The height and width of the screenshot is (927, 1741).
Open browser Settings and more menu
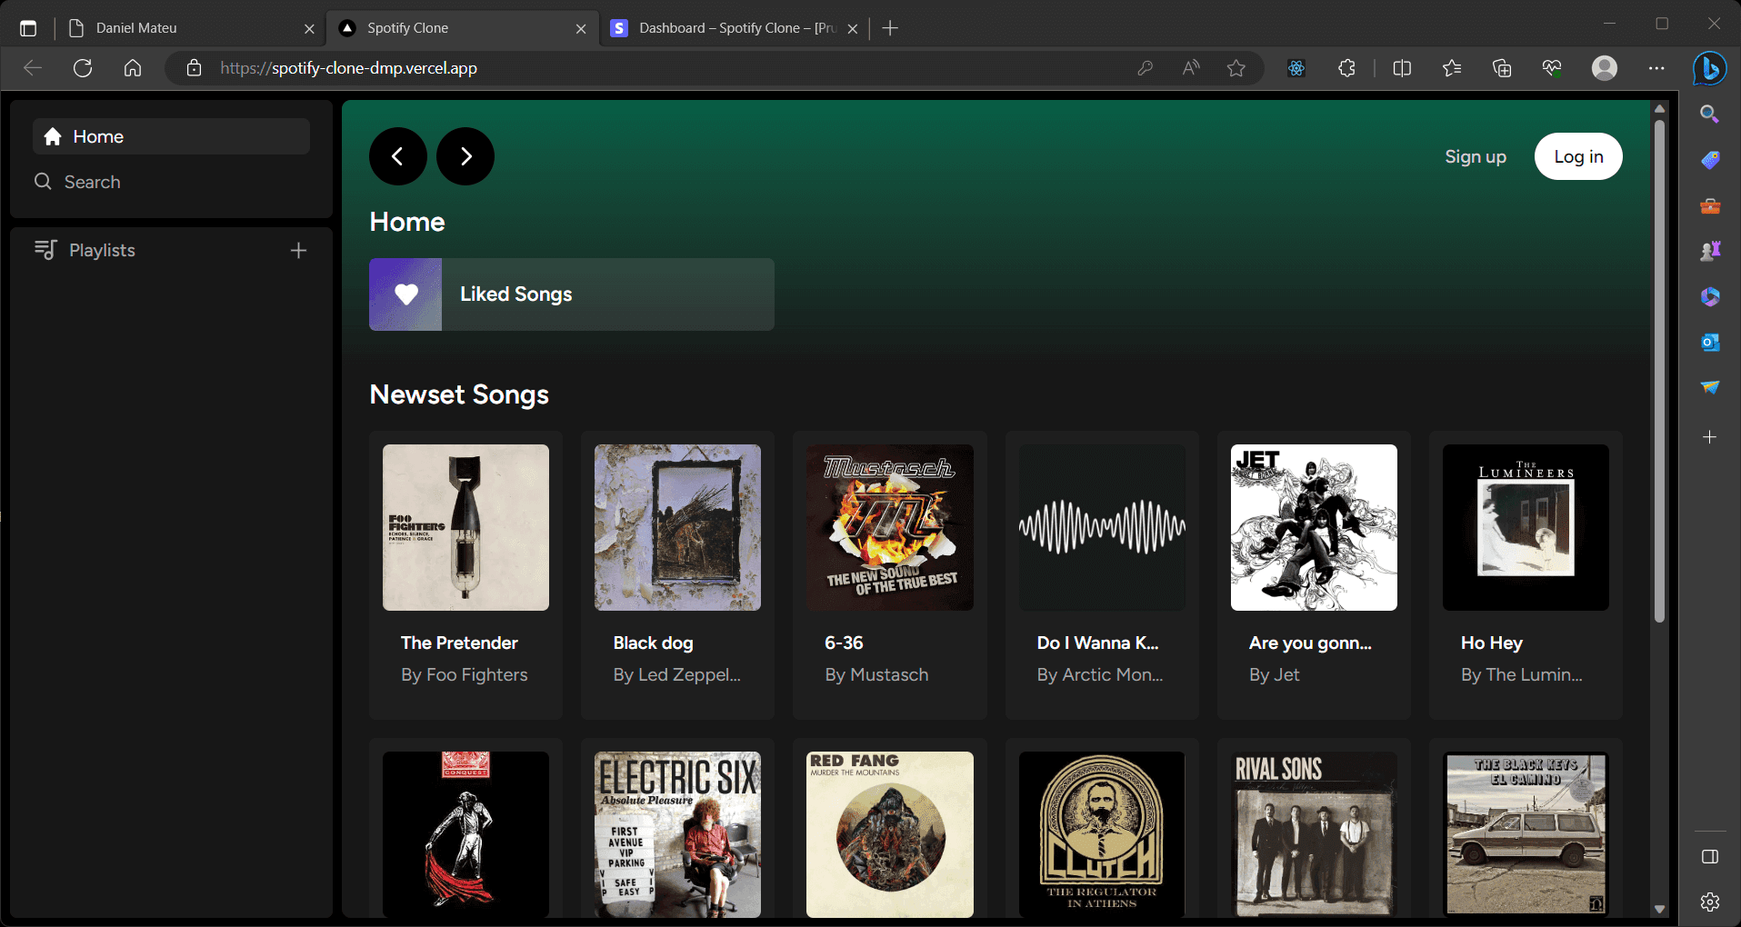click(x=1656, y=68)
